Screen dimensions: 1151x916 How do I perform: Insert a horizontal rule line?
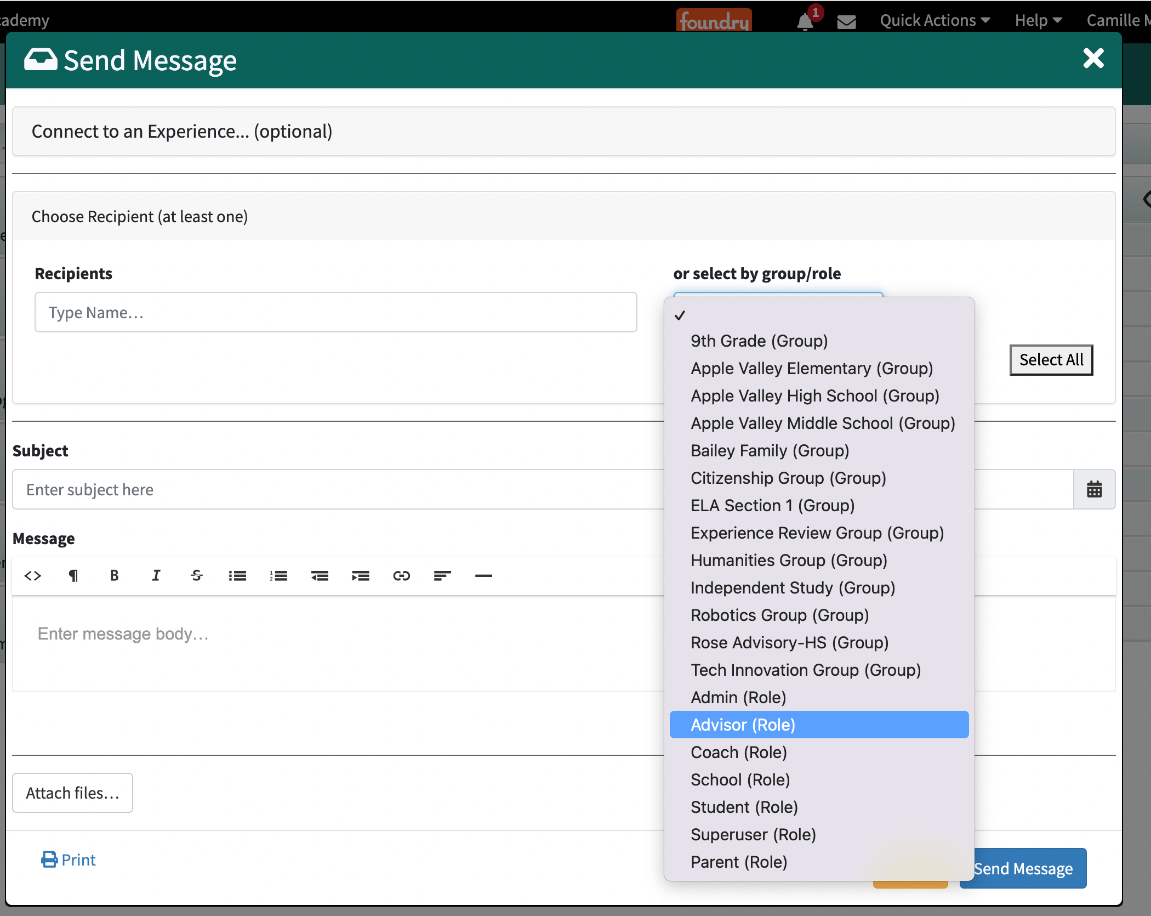pyautogui.click(x=483, y=575)
